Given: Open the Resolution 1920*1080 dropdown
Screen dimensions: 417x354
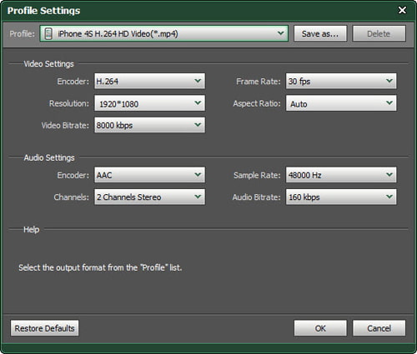Looking at the screenshot, I should click(x=149, y=103).
